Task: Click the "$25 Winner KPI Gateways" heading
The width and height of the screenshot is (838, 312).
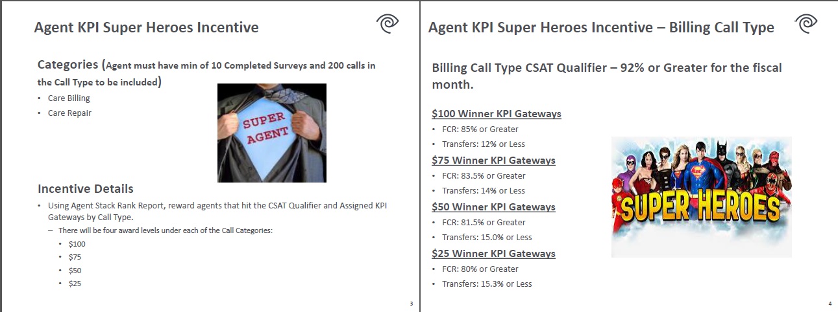Action: click(x=493, y=254)
